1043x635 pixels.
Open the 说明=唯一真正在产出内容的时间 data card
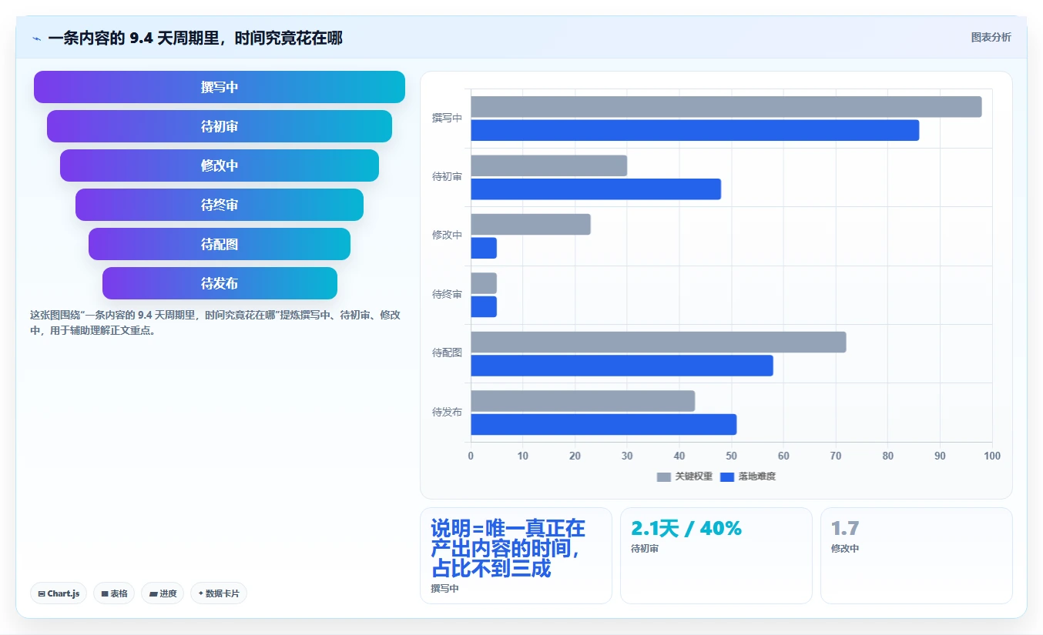pos(516,556)
